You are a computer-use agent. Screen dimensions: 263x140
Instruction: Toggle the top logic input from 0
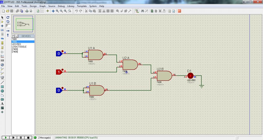pyautogui.click(x=59, y=54)
